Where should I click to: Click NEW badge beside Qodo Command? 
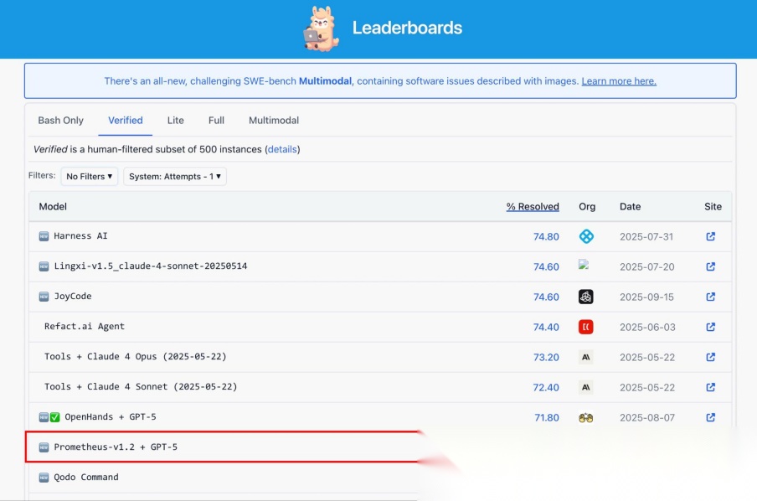pos(44,478)
